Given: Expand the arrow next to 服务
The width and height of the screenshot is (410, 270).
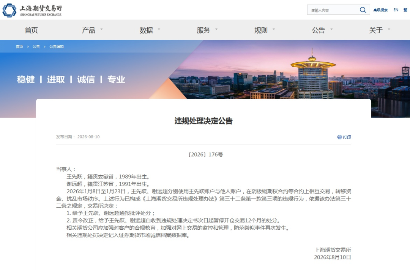Looking at the screenshot, I should tap(216, 29).
